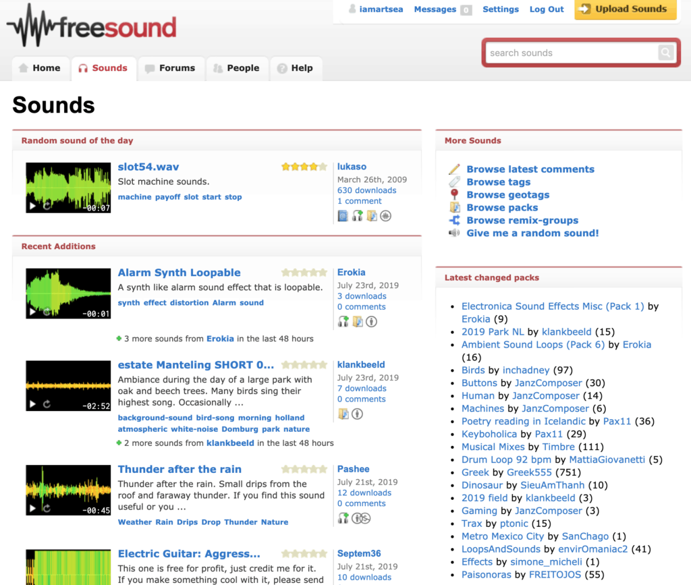This screenshot has height=585, width=691.
Task: Click the speaker icon beside random sound
Action: (x=454, y=233)
